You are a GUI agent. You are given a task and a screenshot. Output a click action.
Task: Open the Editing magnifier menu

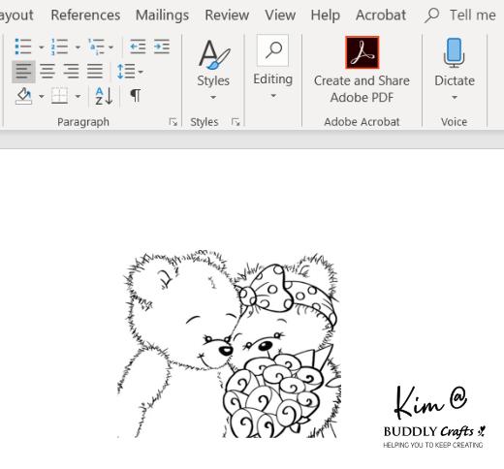273,67
